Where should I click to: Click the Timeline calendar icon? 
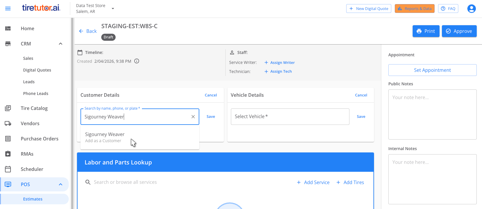pos(80,52)
